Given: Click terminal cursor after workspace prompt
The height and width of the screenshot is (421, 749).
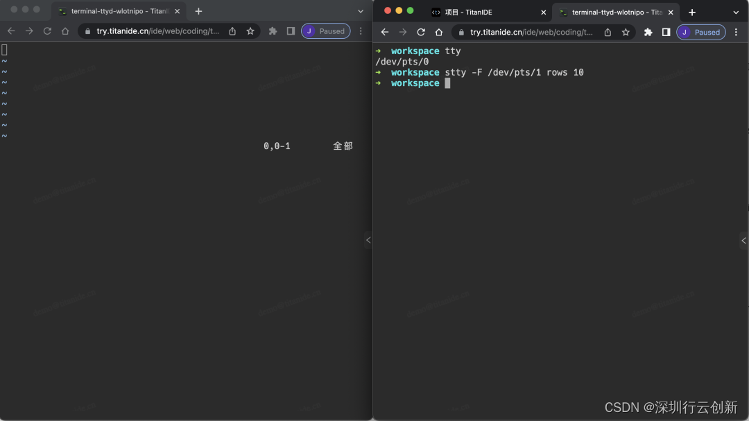Looking at the screenshot, I should pyautogui.click(x=447, y=83).
